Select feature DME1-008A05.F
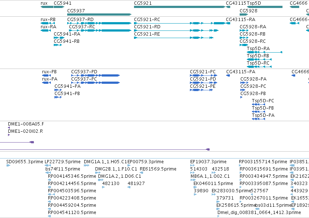The image size is (309, 218). (x=9, y=128)
